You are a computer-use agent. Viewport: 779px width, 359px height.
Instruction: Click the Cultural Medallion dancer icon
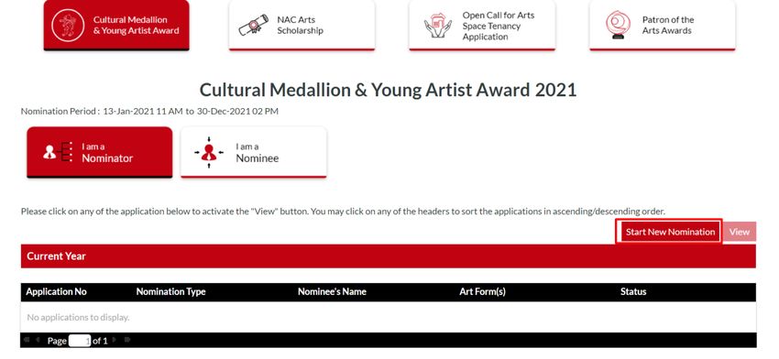click(x=68, y=25)
